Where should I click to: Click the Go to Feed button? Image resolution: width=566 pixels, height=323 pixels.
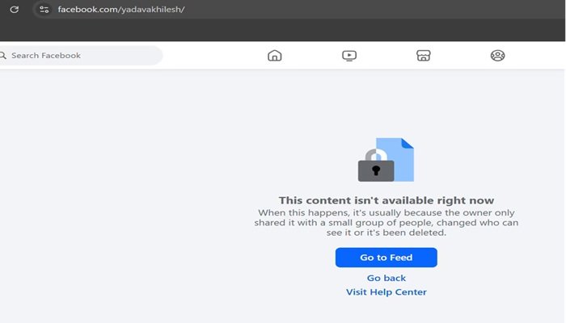tap(386, 258)
